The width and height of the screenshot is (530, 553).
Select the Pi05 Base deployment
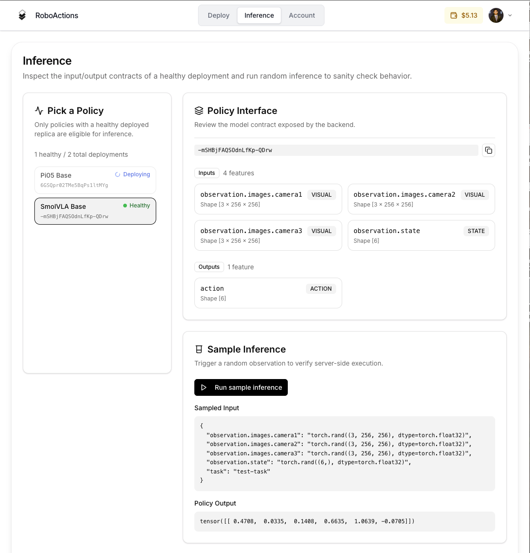tap(95, 180)
